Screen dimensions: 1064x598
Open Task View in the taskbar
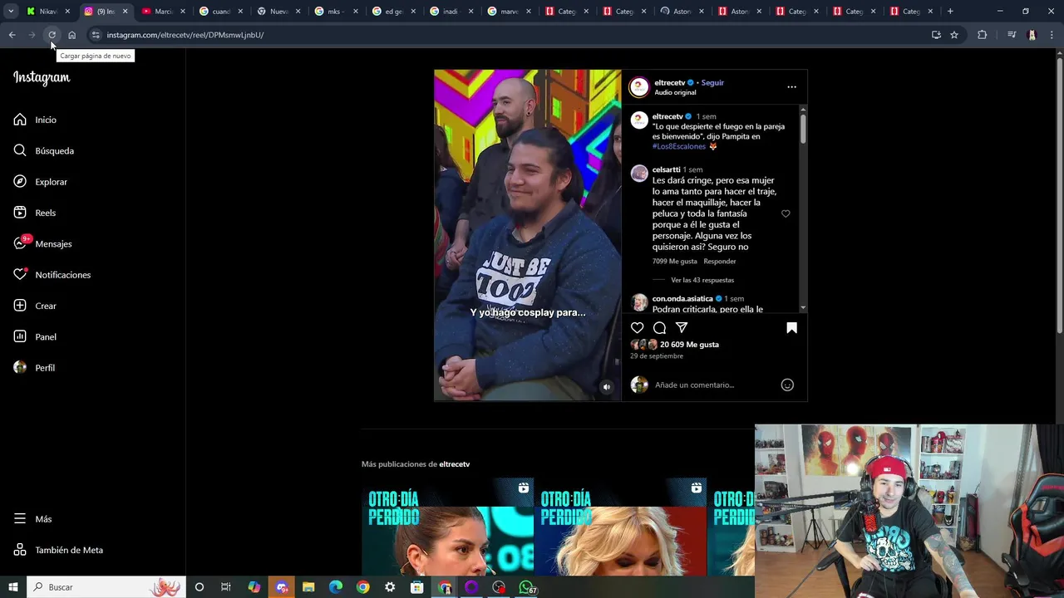225,587
